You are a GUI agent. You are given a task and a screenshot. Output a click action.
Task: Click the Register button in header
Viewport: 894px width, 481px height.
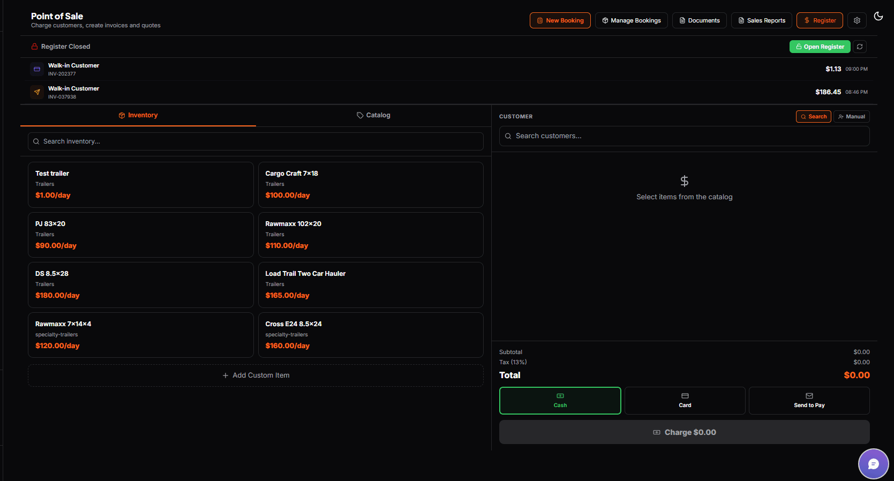point(819,20)
